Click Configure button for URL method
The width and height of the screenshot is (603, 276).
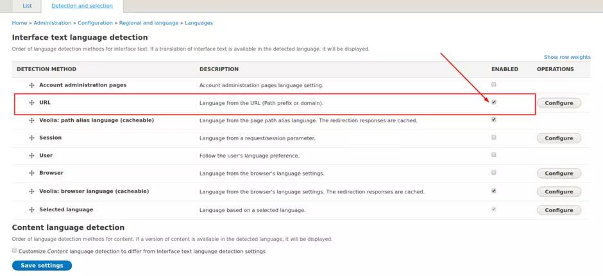[x=559, y=103]
